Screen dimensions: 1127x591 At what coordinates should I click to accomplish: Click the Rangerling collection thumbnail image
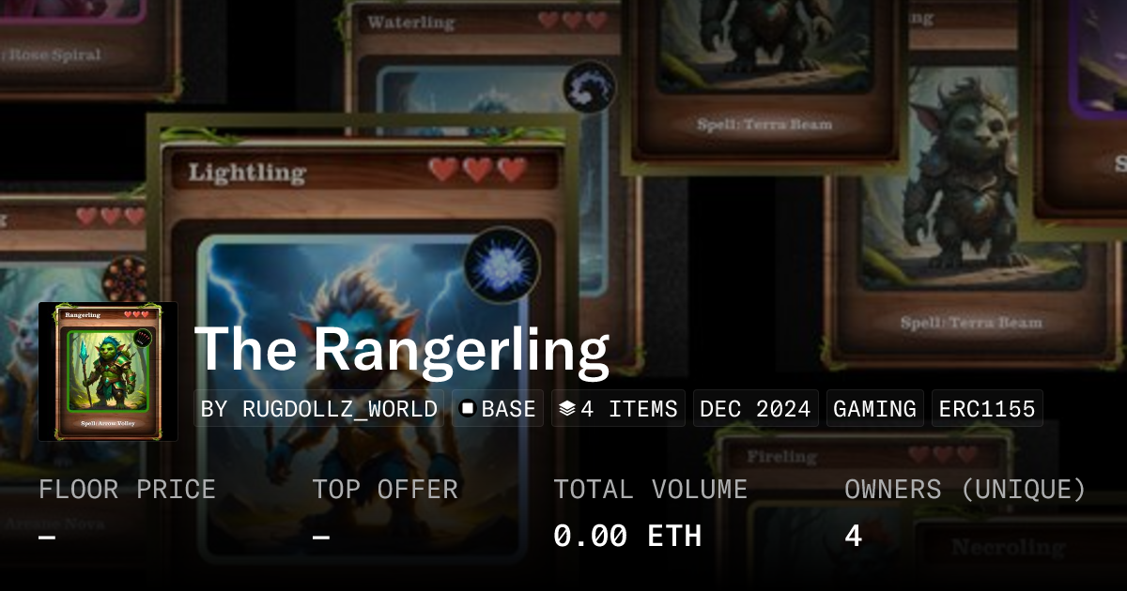pyautogui.click(x=108, y=371)
